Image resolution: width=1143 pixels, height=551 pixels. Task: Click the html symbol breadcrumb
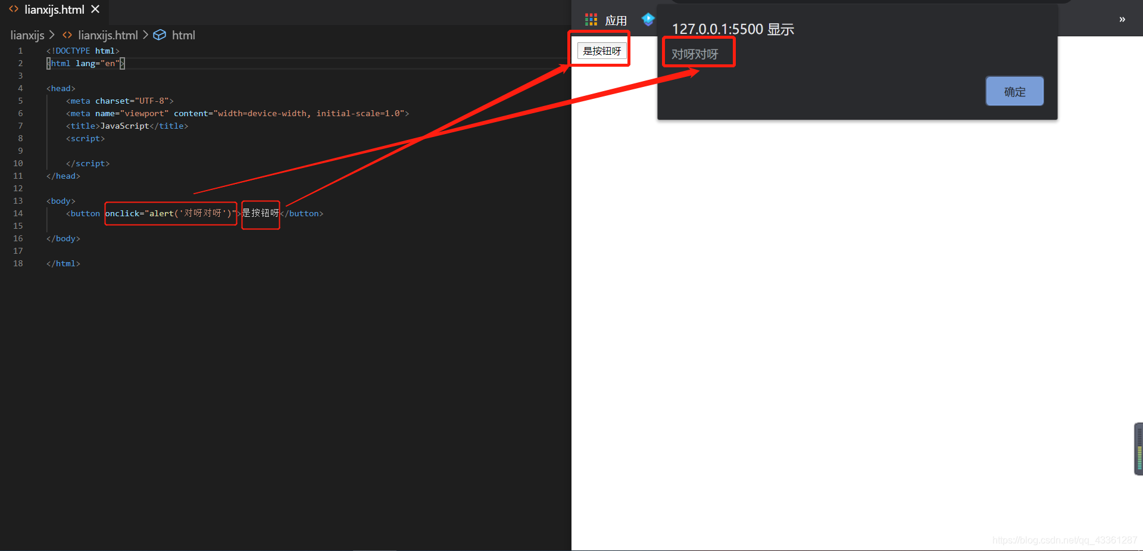(183, 35)
